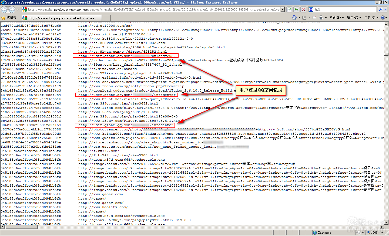Click the photo.renren.com URL line
The height and width of the screenshot is (236, 389).
[214, 129]
